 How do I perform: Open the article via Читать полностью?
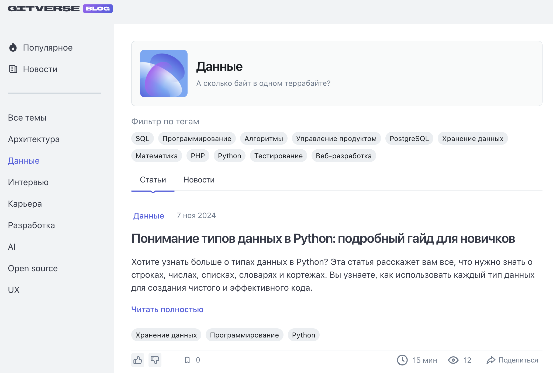coord(167,309)
